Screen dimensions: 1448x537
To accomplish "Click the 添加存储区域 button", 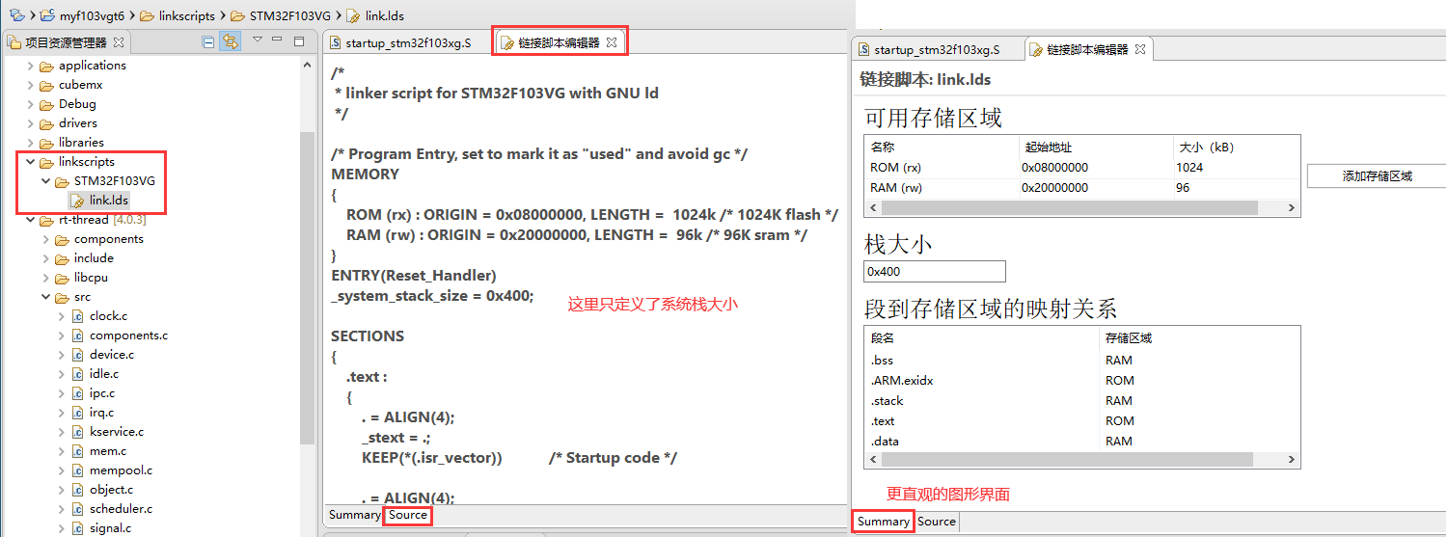I will [1377, 176].
